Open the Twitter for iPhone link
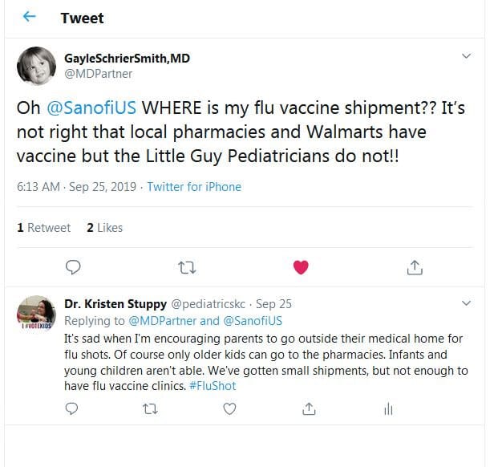The height and width of the screenshot is (467, 494). pos(194,187)
